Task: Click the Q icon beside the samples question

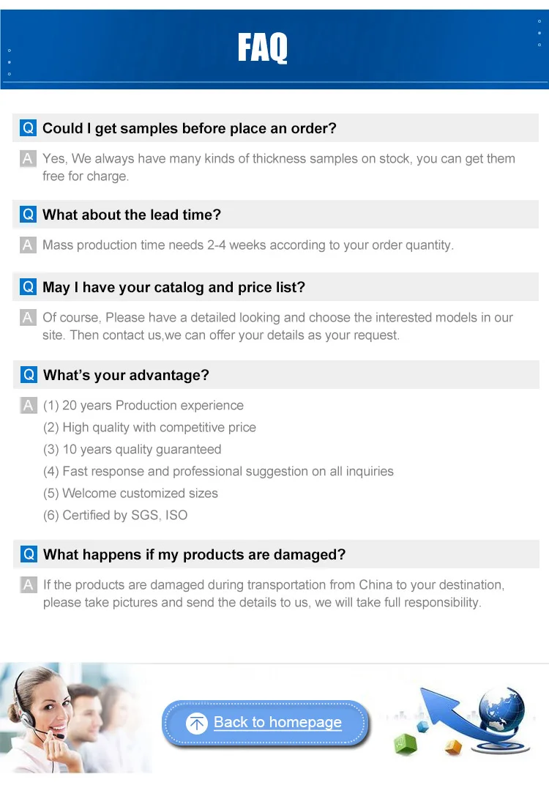Action: pyautogui.click(x=29, y=128)
